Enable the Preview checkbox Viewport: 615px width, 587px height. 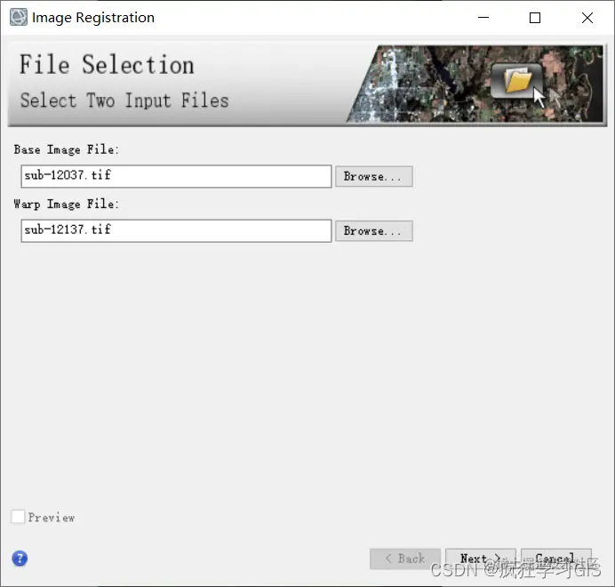pos(18,517)
